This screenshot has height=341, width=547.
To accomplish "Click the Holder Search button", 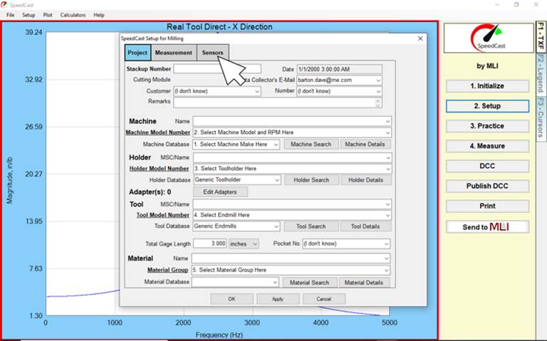I will pos(311,180).
